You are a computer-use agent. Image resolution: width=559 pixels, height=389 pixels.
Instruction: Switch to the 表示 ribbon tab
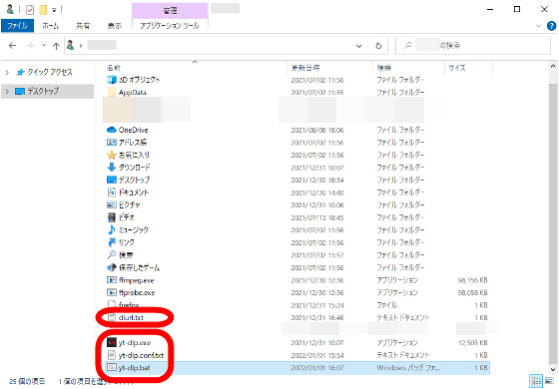coord(114,26)
